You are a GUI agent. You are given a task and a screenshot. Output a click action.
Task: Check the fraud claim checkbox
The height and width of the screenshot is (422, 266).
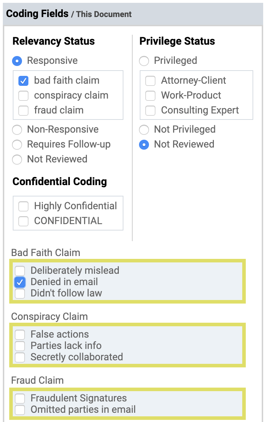point(23,111)
